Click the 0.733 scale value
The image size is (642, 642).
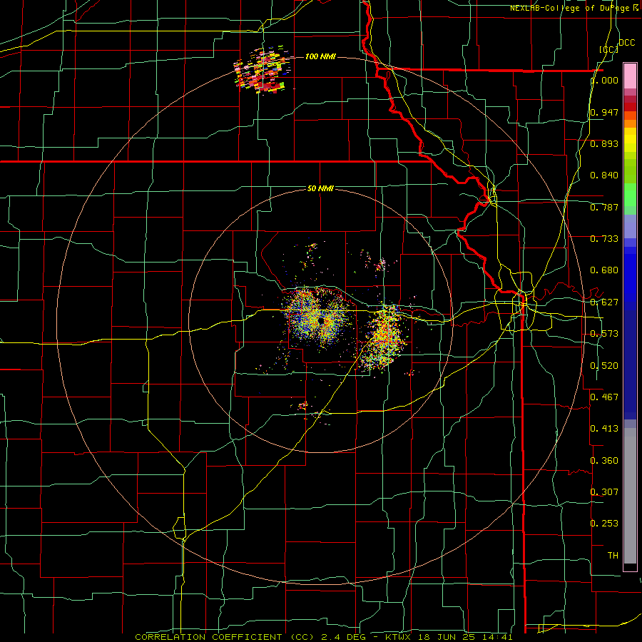604,239
